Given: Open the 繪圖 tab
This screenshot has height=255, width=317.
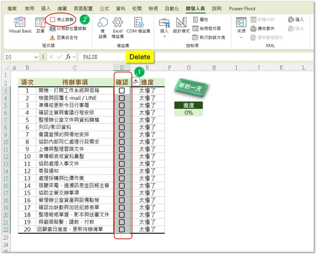Looking at the screenshot, I should click(62, 9).
